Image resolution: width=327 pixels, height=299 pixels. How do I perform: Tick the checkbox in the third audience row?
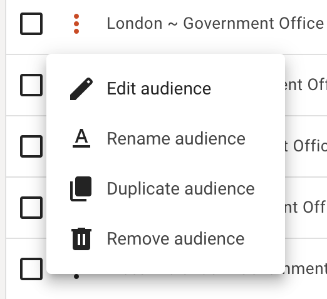(x=31, y=146)
